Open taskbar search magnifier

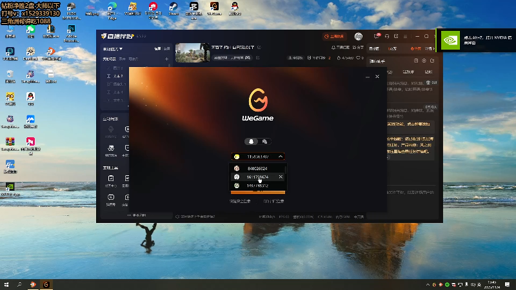pos(19,284)
